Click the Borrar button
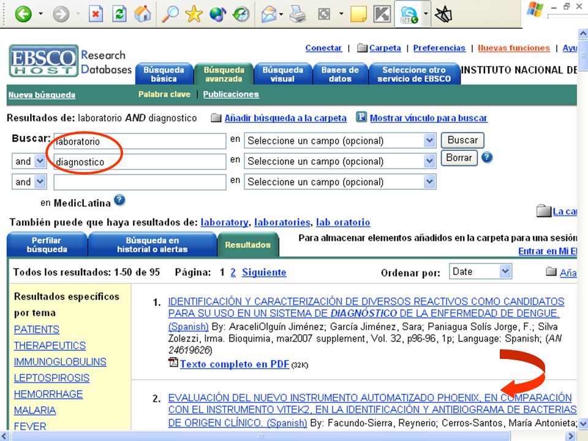This screenshot has width=588, height=441. 459,157
